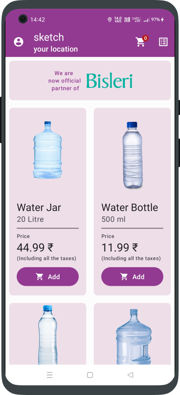Viewport: 180px width, 395px height.
Task: Open the shopping cart icon
Action: click(x=140, y=42)
